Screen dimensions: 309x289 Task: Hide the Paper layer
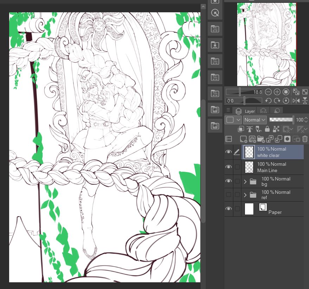point(229,208)
